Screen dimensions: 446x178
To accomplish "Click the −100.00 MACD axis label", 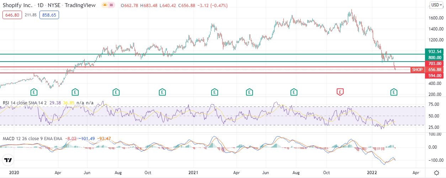I will (x=436, y=160).
